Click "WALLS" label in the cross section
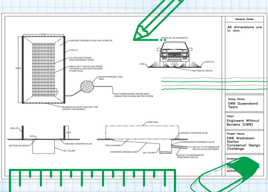Screen dimensions: 268x192 click(x=14, y=128)
